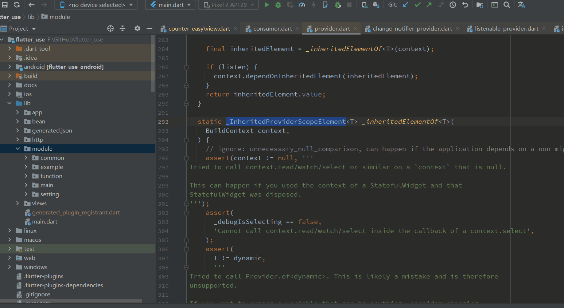Show Git history clock icon
564x308 pixels.
click(x=453, y=5)
